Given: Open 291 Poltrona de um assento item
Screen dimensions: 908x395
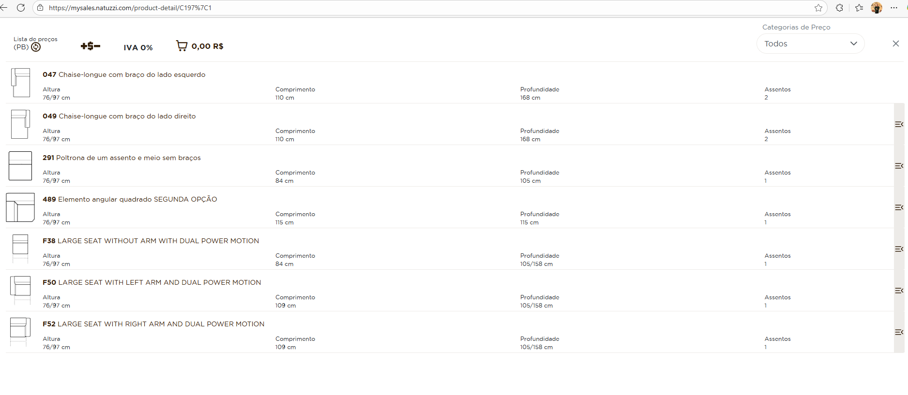Looking at the screenshot, I should pyautogui.click(x=121, y=158).
